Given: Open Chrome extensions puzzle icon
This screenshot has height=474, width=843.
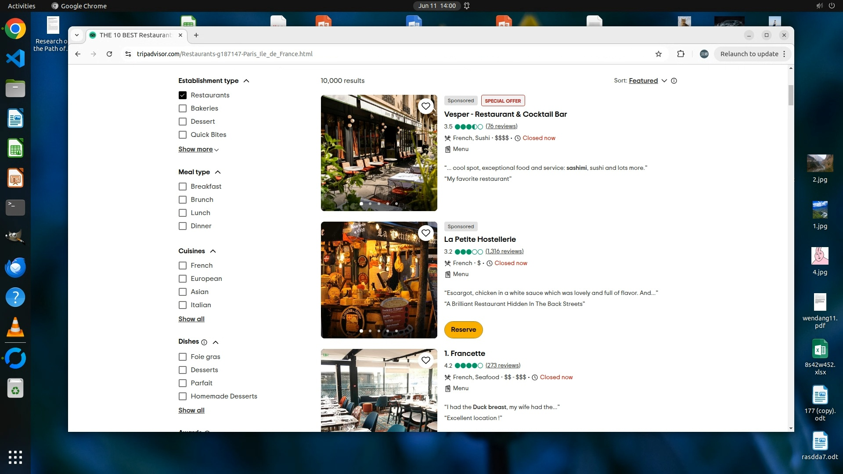Looking at the screenshot, I should [681, 54].
